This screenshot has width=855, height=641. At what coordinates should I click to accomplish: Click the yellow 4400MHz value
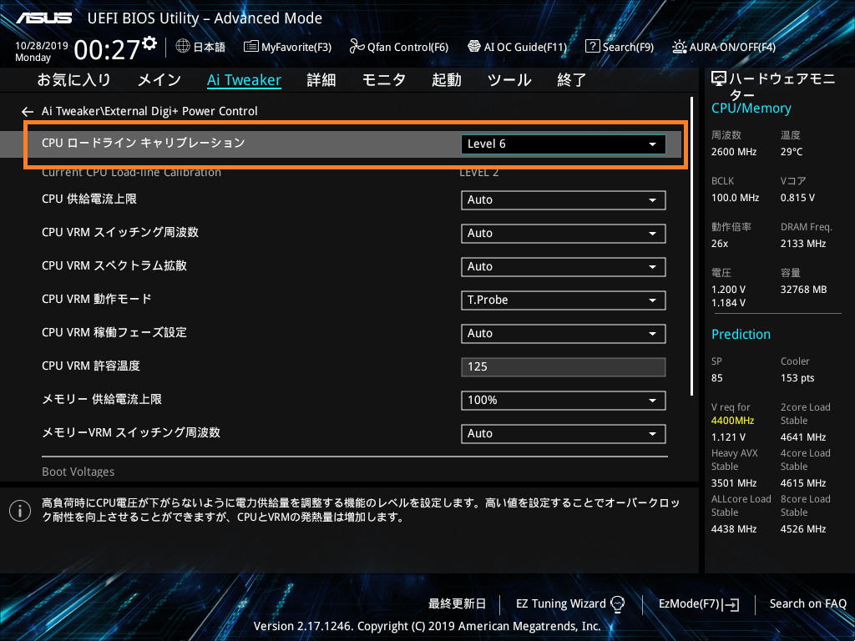coord(733,421)
